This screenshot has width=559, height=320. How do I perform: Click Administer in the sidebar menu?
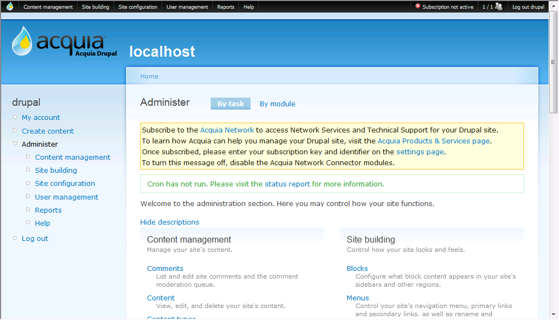pyautogui.click(x=39, y=144)
